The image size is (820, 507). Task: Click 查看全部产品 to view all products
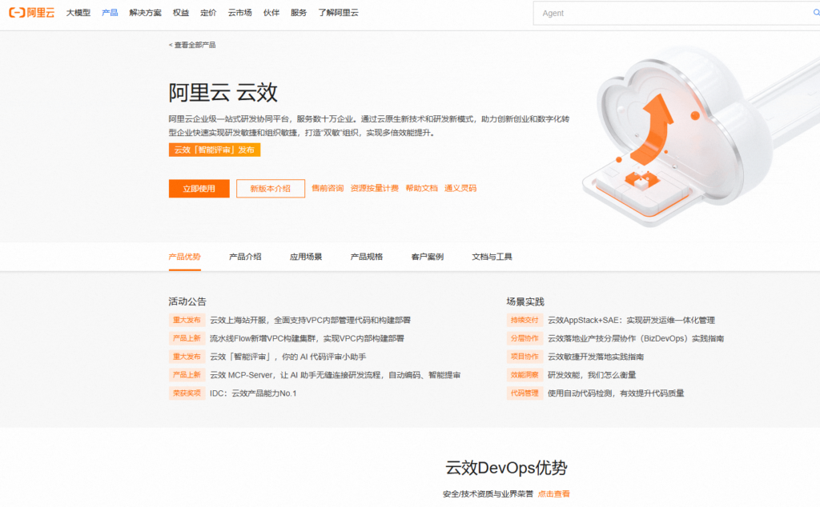(195, 45)
